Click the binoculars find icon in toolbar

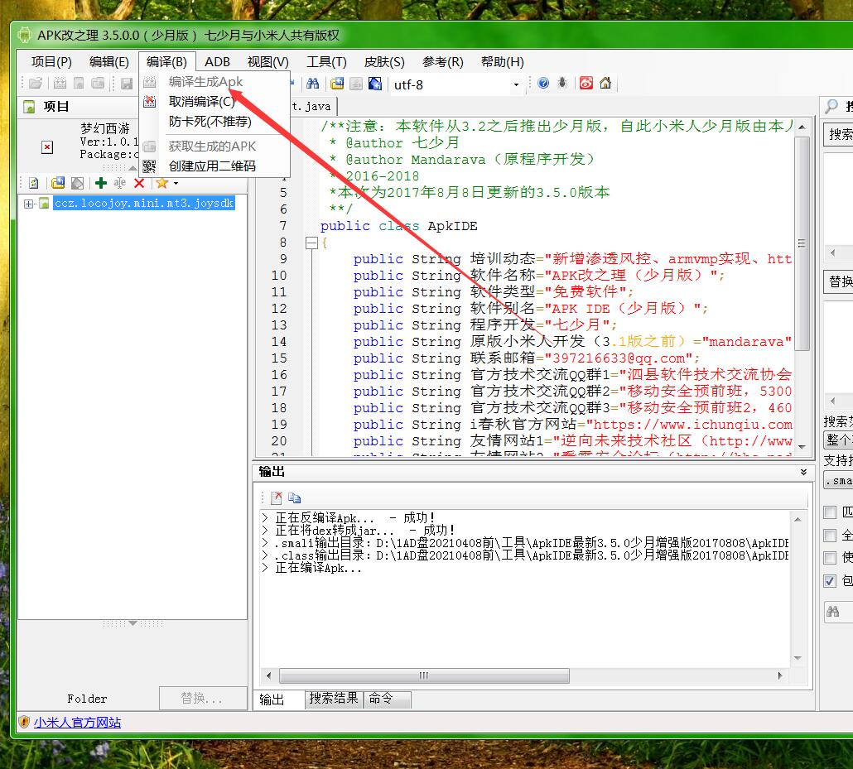tap(312, 84)
